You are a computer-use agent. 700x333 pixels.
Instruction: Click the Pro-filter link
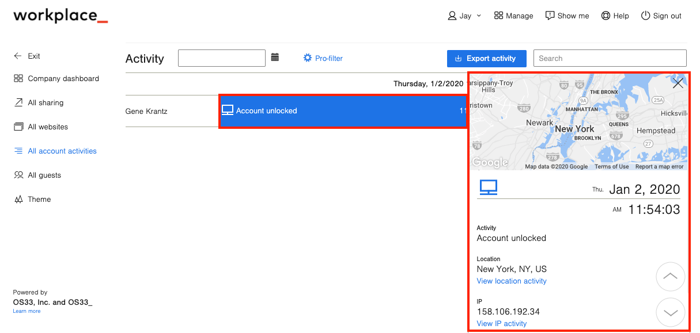pos(329,58)
